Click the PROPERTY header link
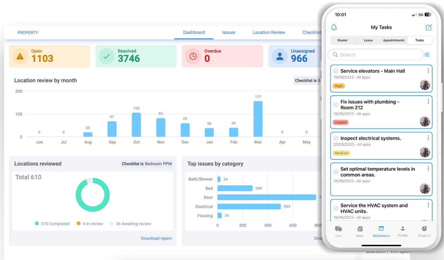This screenshot has width=444, height=260. click(x=28, y=32)
